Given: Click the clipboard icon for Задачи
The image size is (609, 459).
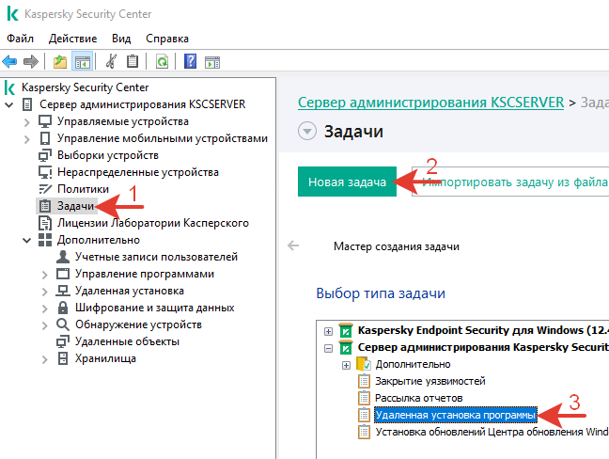Looking at the screenshot, I should click(45, 206).
